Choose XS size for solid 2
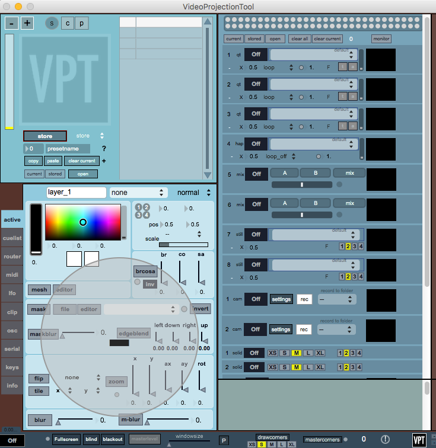436x448 pixels. (x=272, y=367)
